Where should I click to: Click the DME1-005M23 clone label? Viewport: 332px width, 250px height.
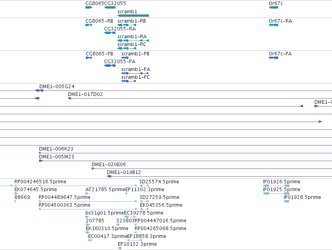57,157
